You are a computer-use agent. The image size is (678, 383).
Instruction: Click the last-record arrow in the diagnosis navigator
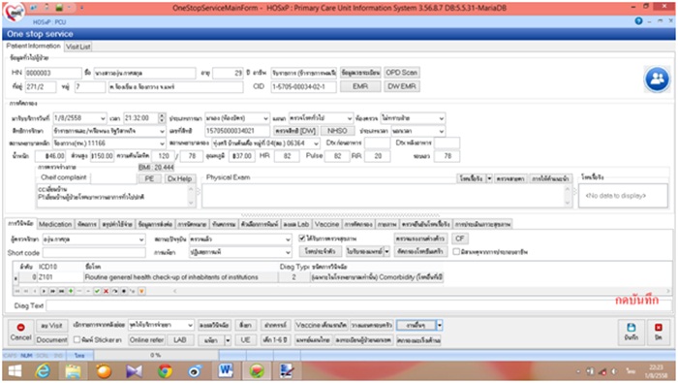[x=61, y=291]
